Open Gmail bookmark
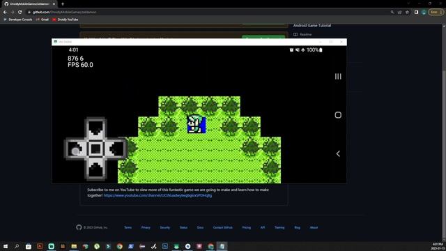This screenshot has height=251, width=446. 43,20
